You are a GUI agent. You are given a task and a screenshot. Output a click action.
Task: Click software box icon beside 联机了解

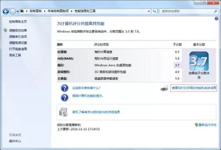63,112
